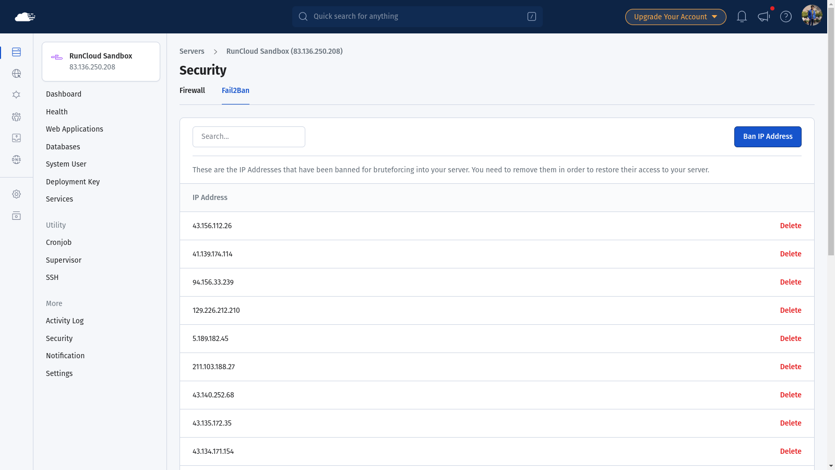Click the quick search bar
The height and width of the screenshot is (470, 835).
pyautogui.click(x=417, y=17)
